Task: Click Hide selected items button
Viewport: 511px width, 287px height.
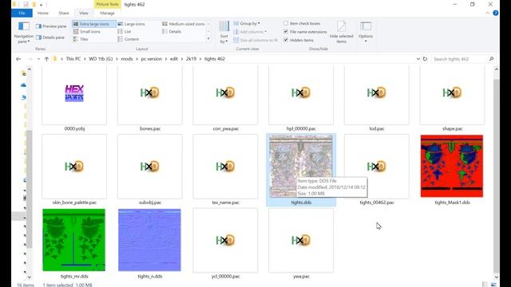Action: pos(341,32)
